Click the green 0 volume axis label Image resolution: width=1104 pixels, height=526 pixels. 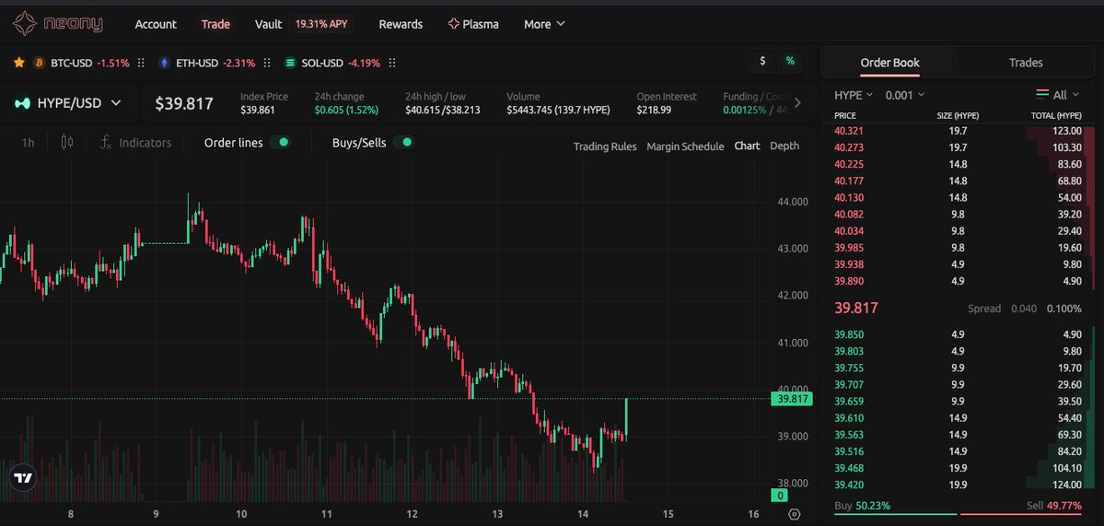click(x=779, y=496)
